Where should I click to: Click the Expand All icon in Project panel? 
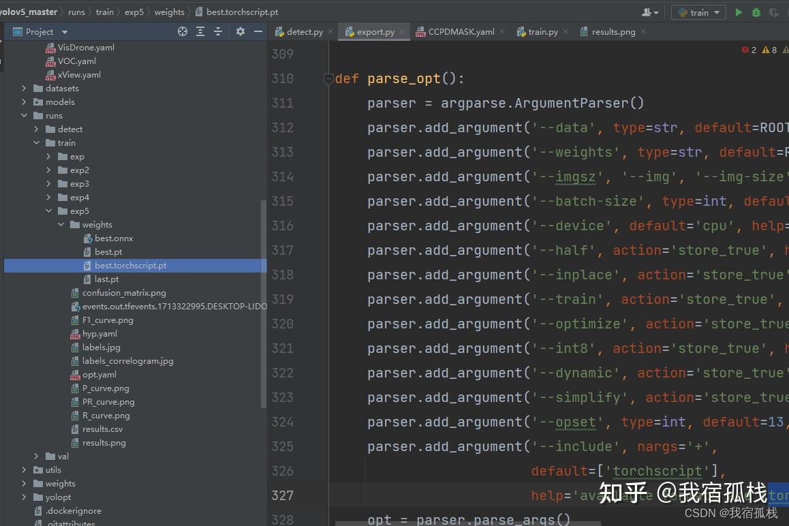point(200,31)
